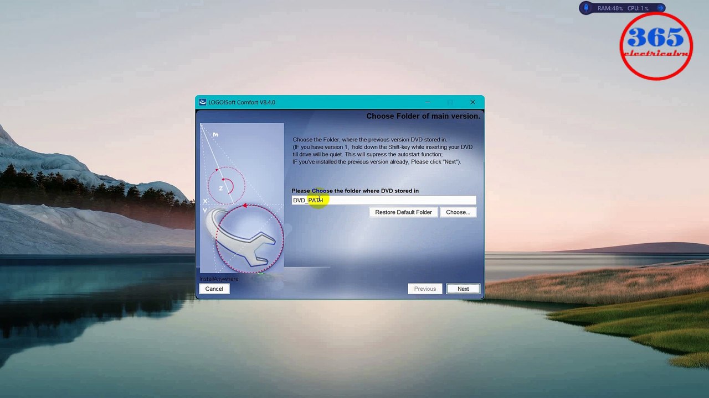Screen dimensions: 709x398
Task: Click the disabled Previous button
Action: pyautogui.click(x=425, y=289)
